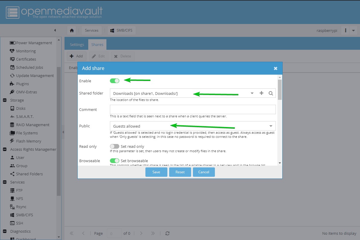Open Scheduled Jobs sidebar item
Image resolution: width=360 pixels, height=240 pixels.
[x=27, y=67]
